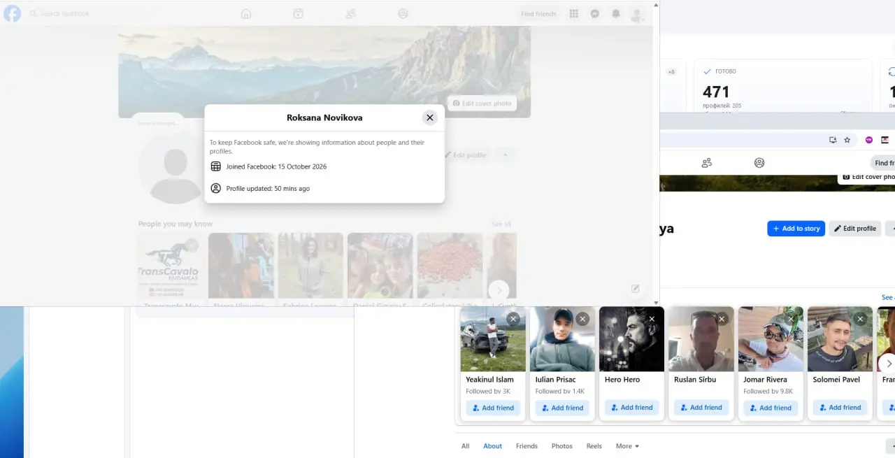The width and height of the screenshot is (895, 458).
Task: Click Edit profile in the background window
Action: (x=854, y=229)
